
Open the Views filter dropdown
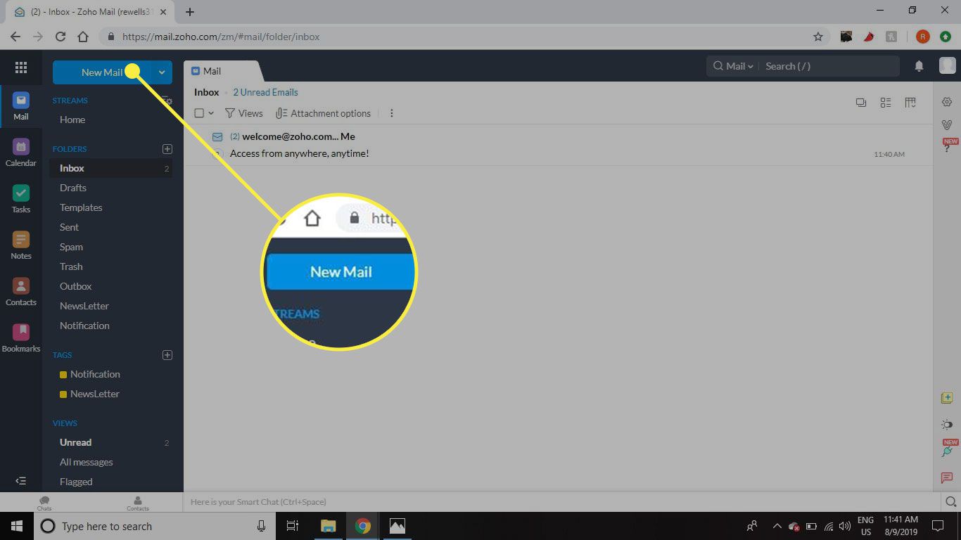[243, 113]
